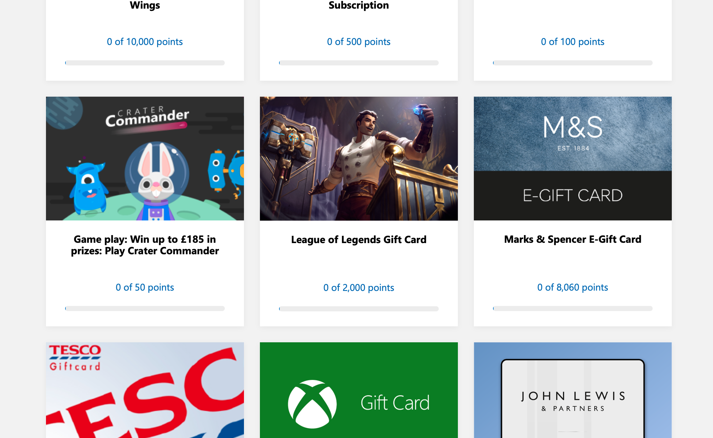The image size is (713, 438).
Task: Click the Subscription reward progress bar
Action: (x=359, y=63)
